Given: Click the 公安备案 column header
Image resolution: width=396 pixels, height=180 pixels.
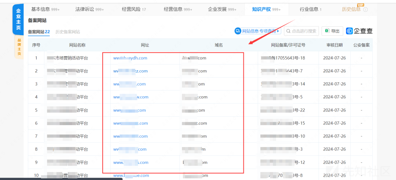Looking at the screenshot, I should pyautogui.click(x=362, y=45).
